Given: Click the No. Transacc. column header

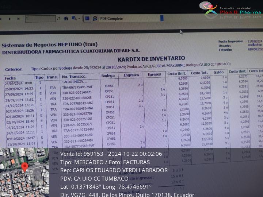Looking at the screenshot, I should click(x=74, y=77).
